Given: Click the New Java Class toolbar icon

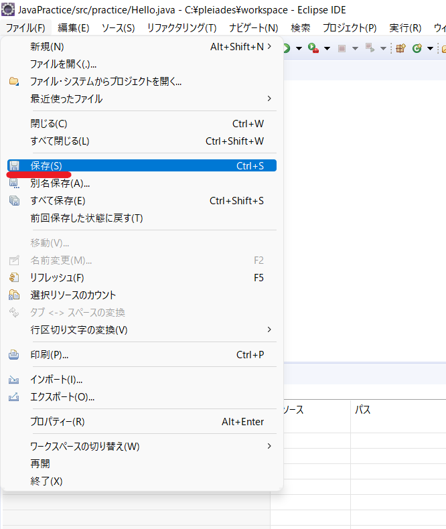Looking at the screenshot, I should (x=417, y=48).
